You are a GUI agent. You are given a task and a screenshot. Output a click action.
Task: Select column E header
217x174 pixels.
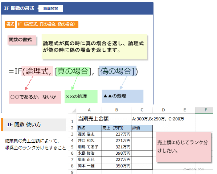pos(185,110)
